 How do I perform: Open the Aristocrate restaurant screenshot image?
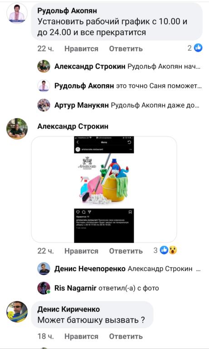pyautogui.click(x=104, y=189)
